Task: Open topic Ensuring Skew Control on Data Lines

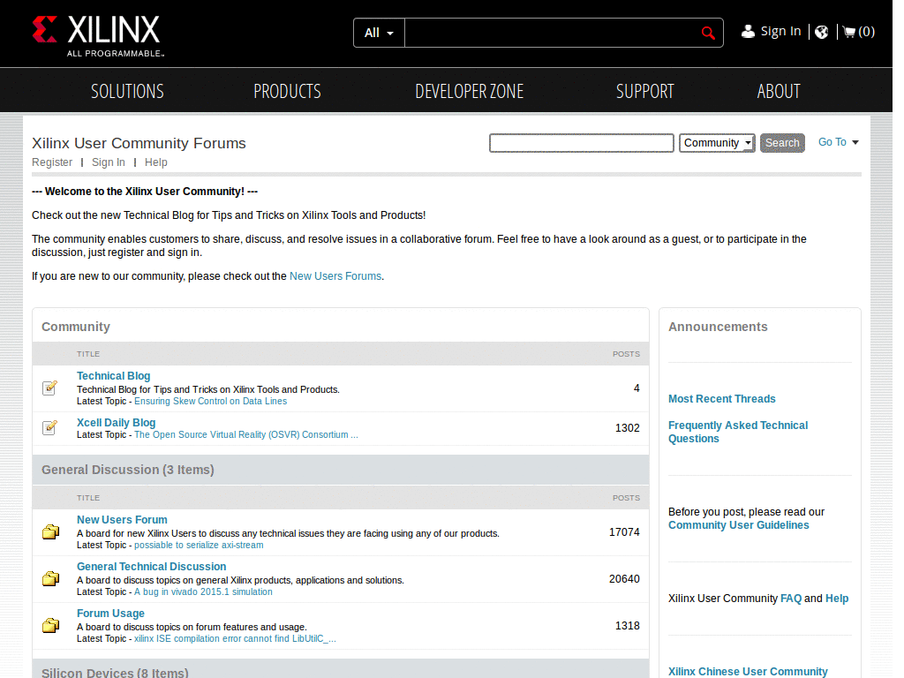Action: click(210, 402)
